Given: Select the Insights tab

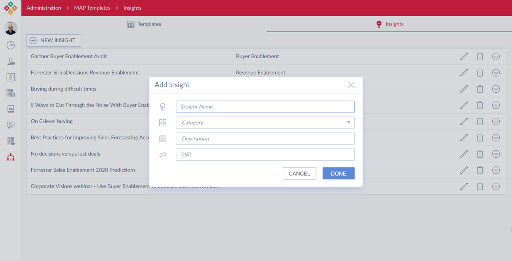Looking at the screenshot, I should (x=389, y=24).
